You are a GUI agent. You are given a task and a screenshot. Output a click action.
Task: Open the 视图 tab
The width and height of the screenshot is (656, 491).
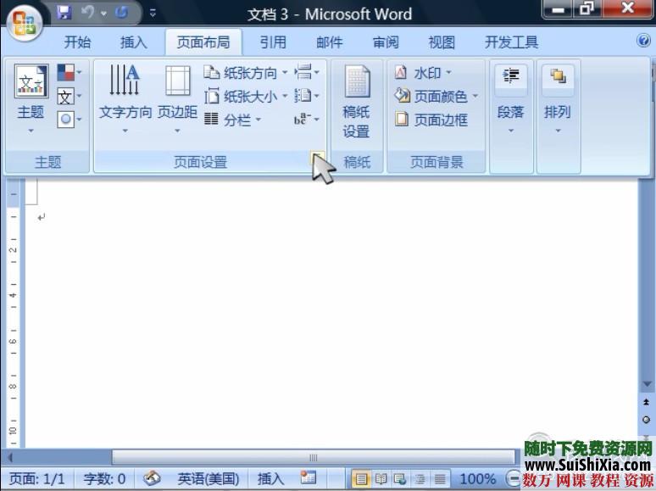click(x=442, y=42)
